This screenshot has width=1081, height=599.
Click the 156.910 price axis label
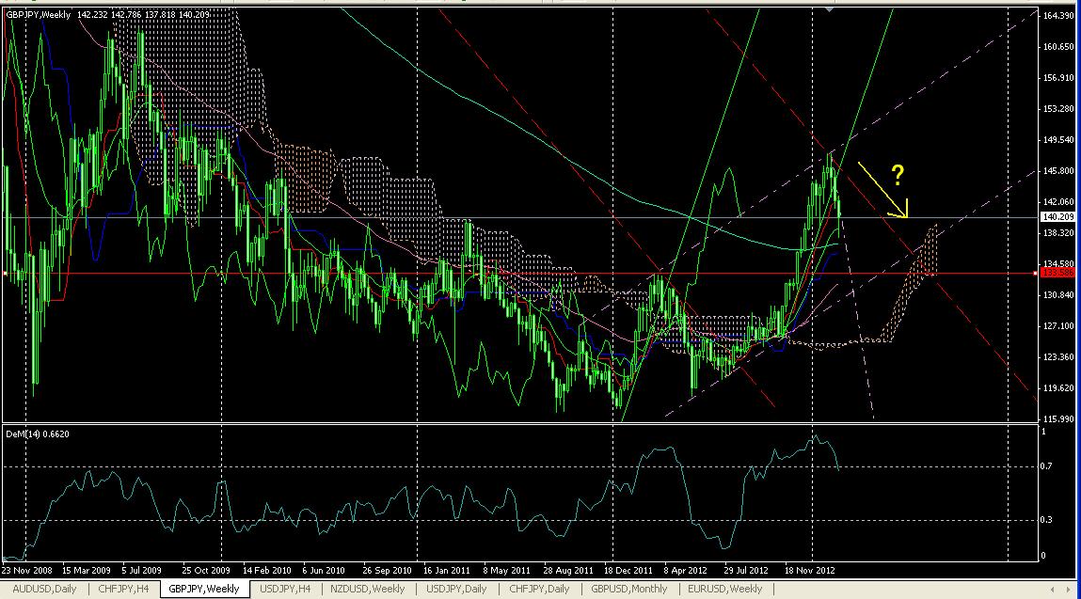point(1058,78)
